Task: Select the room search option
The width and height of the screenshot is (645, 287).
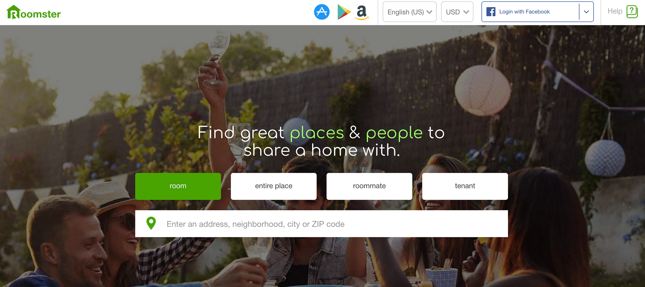Action: click(178, 186)
